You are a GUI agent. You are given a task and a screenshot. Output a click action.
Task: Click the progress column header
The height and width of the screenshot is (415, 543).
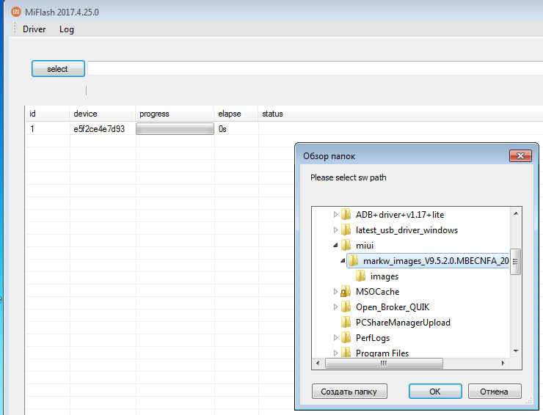click(x=174, y=114)
